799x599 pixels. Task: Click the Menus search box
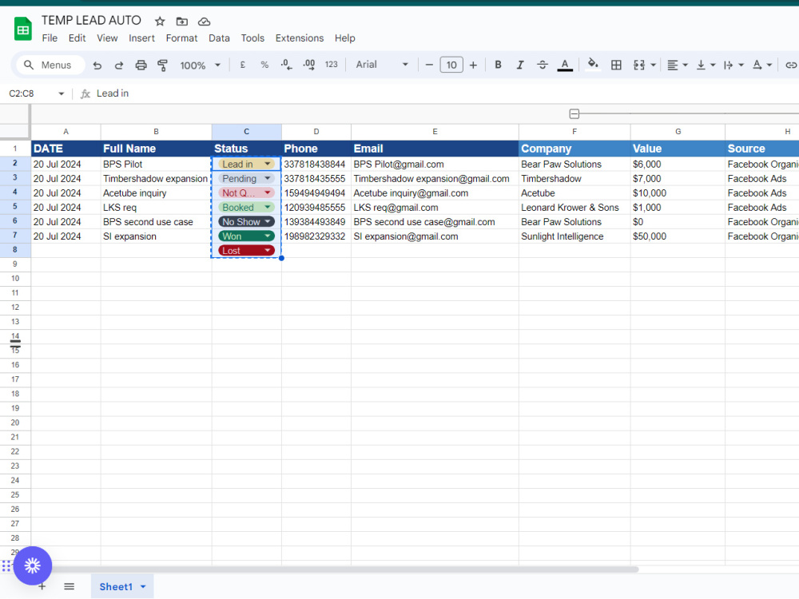(x=50, y=65)
